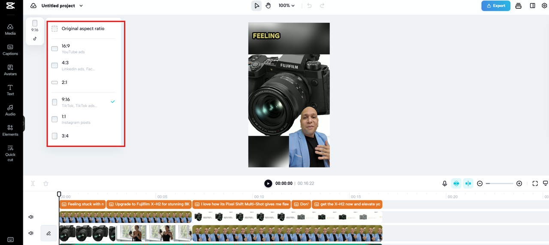Click the keyboard shortcuts icon
The width and height of the screenshot is (549, 245).
click(x=10, y=239)
